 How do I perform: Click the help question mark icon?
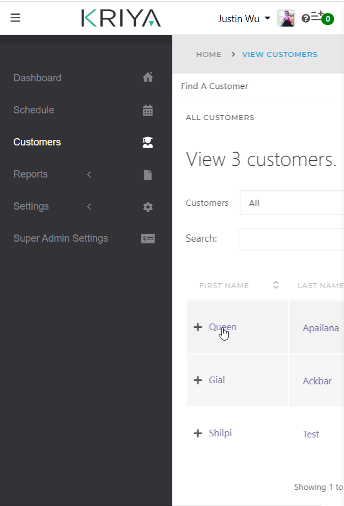pos(305,18)
